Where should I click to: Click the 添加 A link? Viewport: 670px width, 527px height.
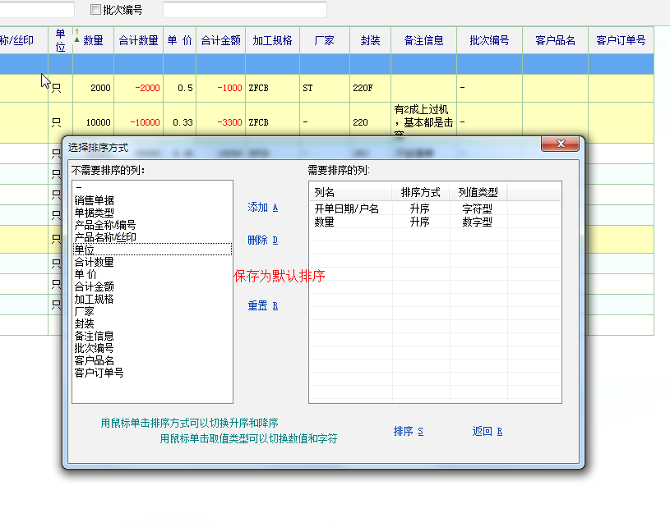(x=263, y=208)
